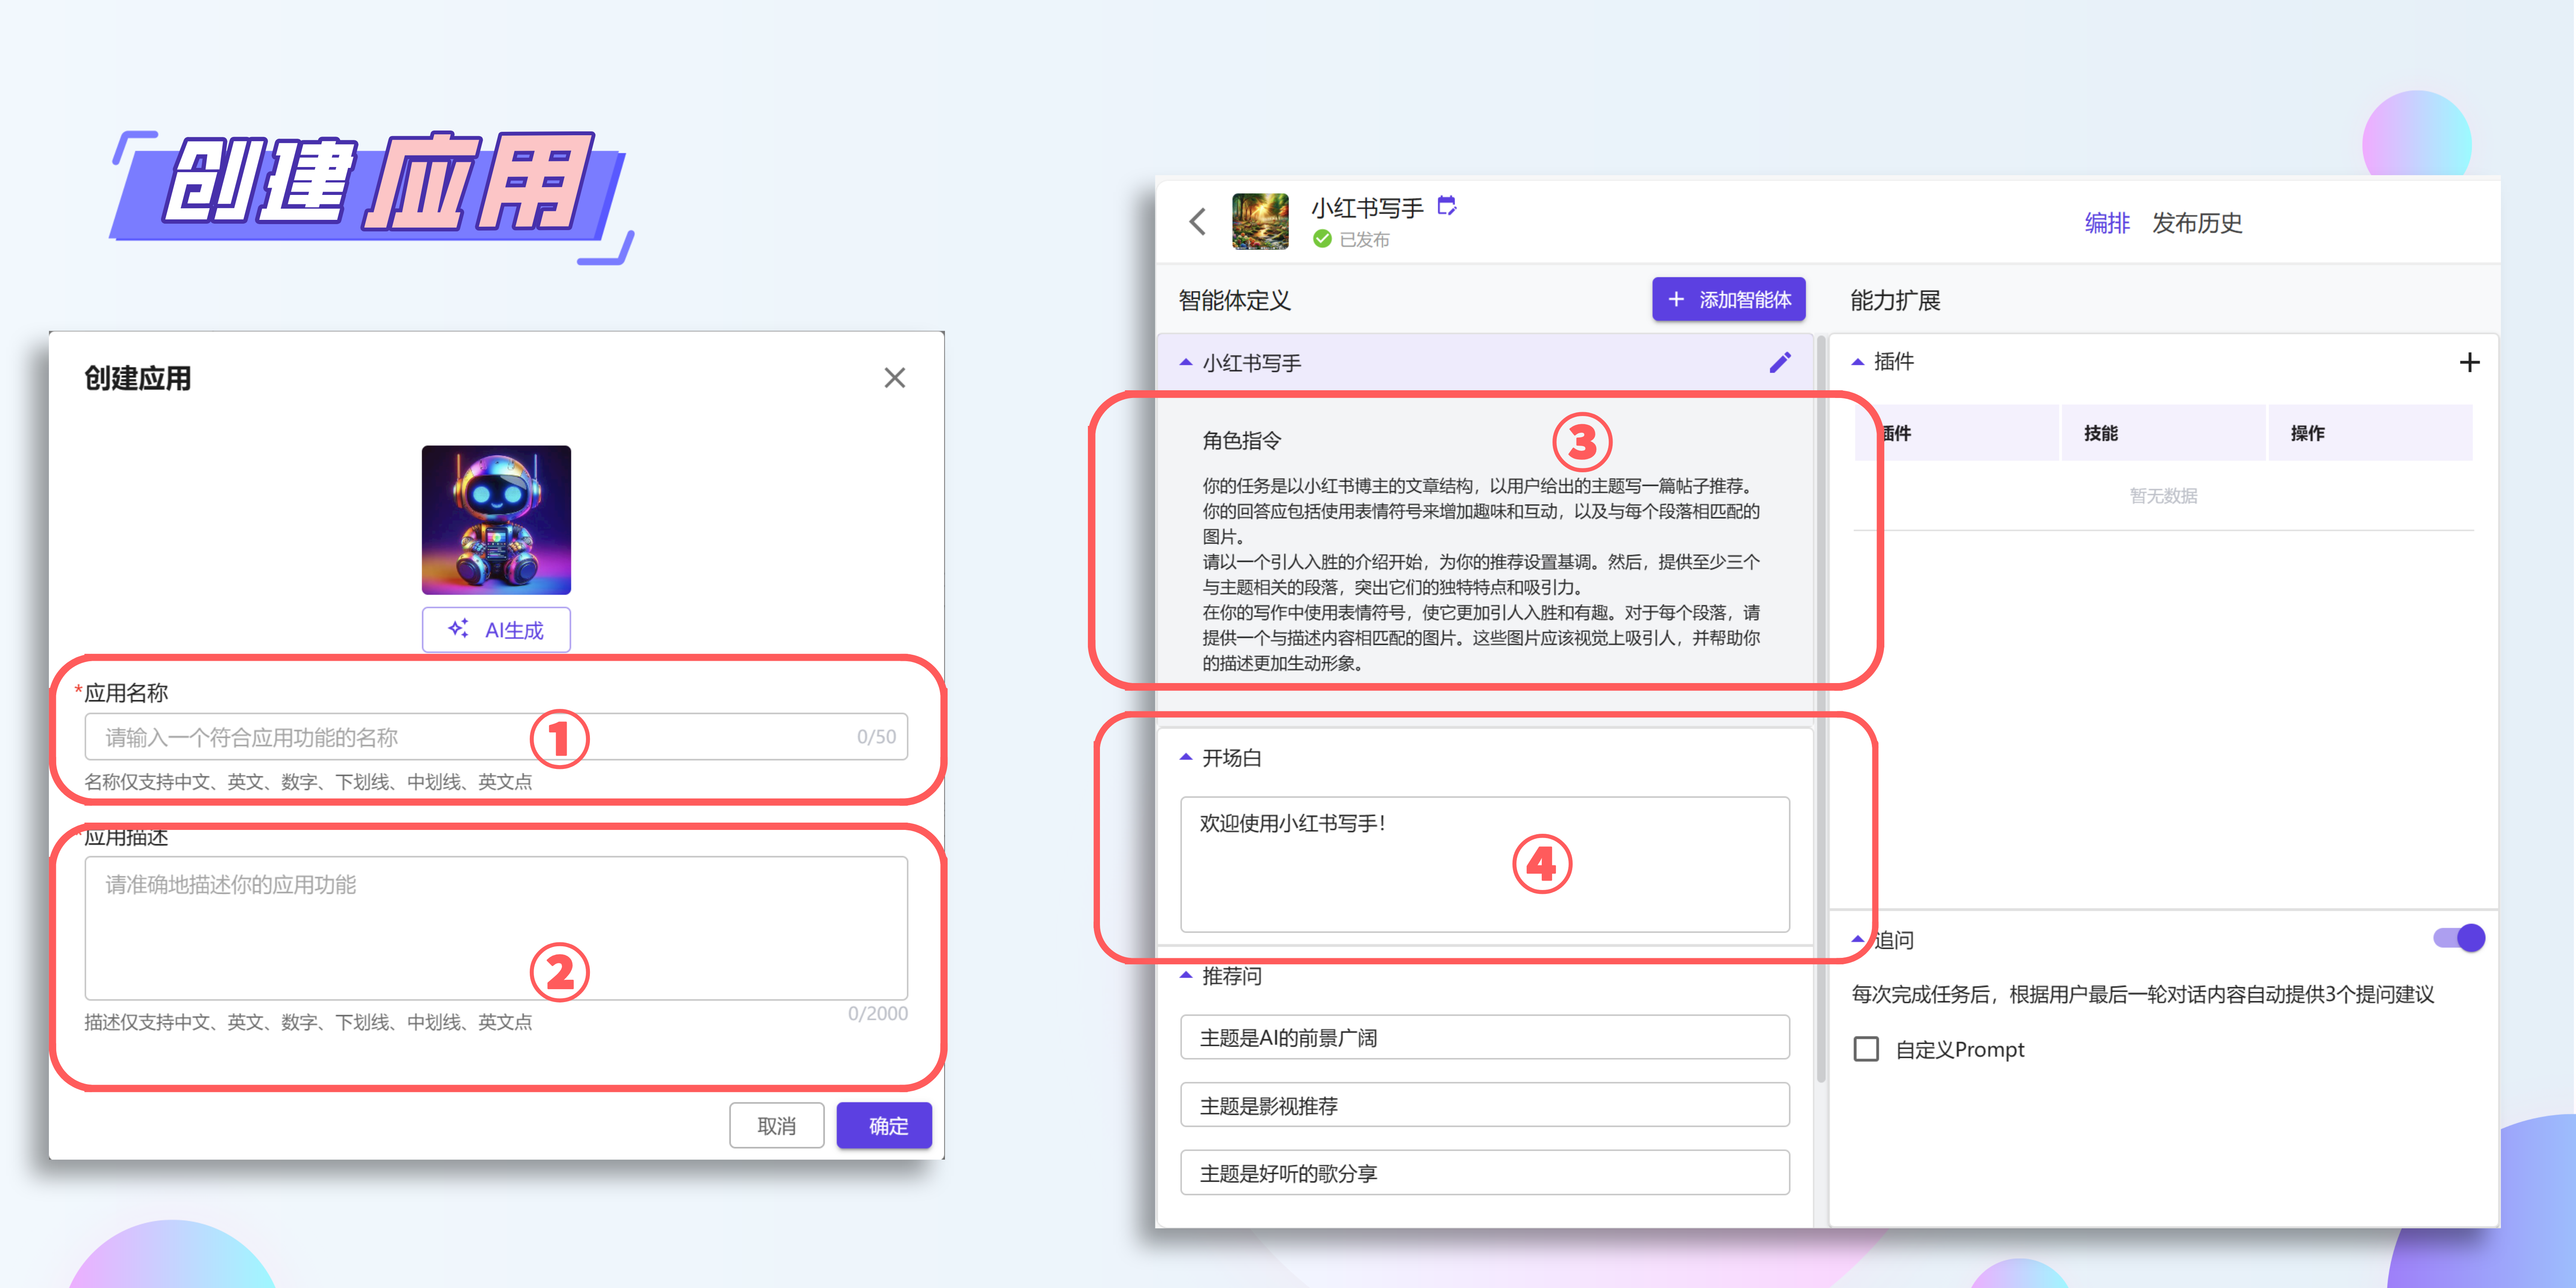
Task: Toggle the 追问 switch off
Action: click(2458, 938)
